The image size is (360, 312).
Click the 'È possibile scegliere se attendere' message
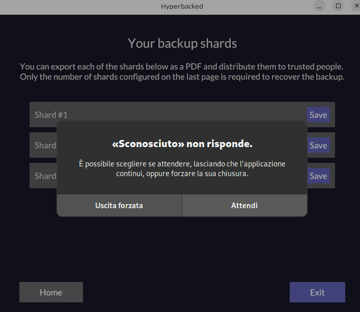click(x=182, y=168)
